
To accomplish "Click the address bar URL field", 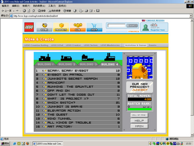I will pyautogui.click(x=101, y=16).
